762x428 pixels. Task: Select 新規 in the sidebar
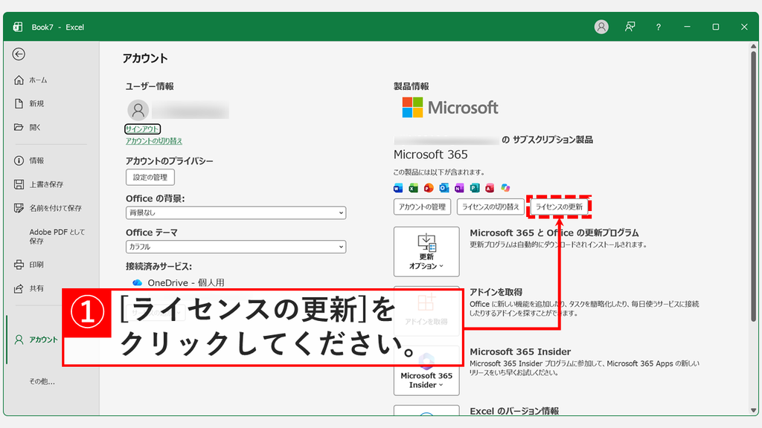(29, 103)
